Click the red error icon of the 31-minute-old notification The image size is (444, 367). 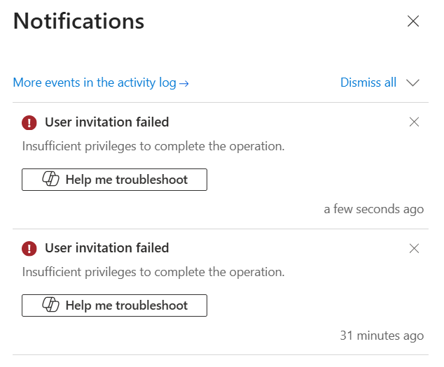29,249
